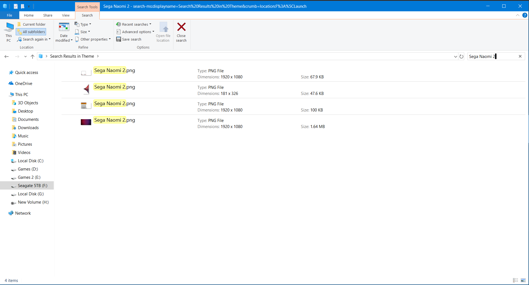This screenshot has height=285, width=529.
Task: Open Search again in dropdown
Action: 34,39
